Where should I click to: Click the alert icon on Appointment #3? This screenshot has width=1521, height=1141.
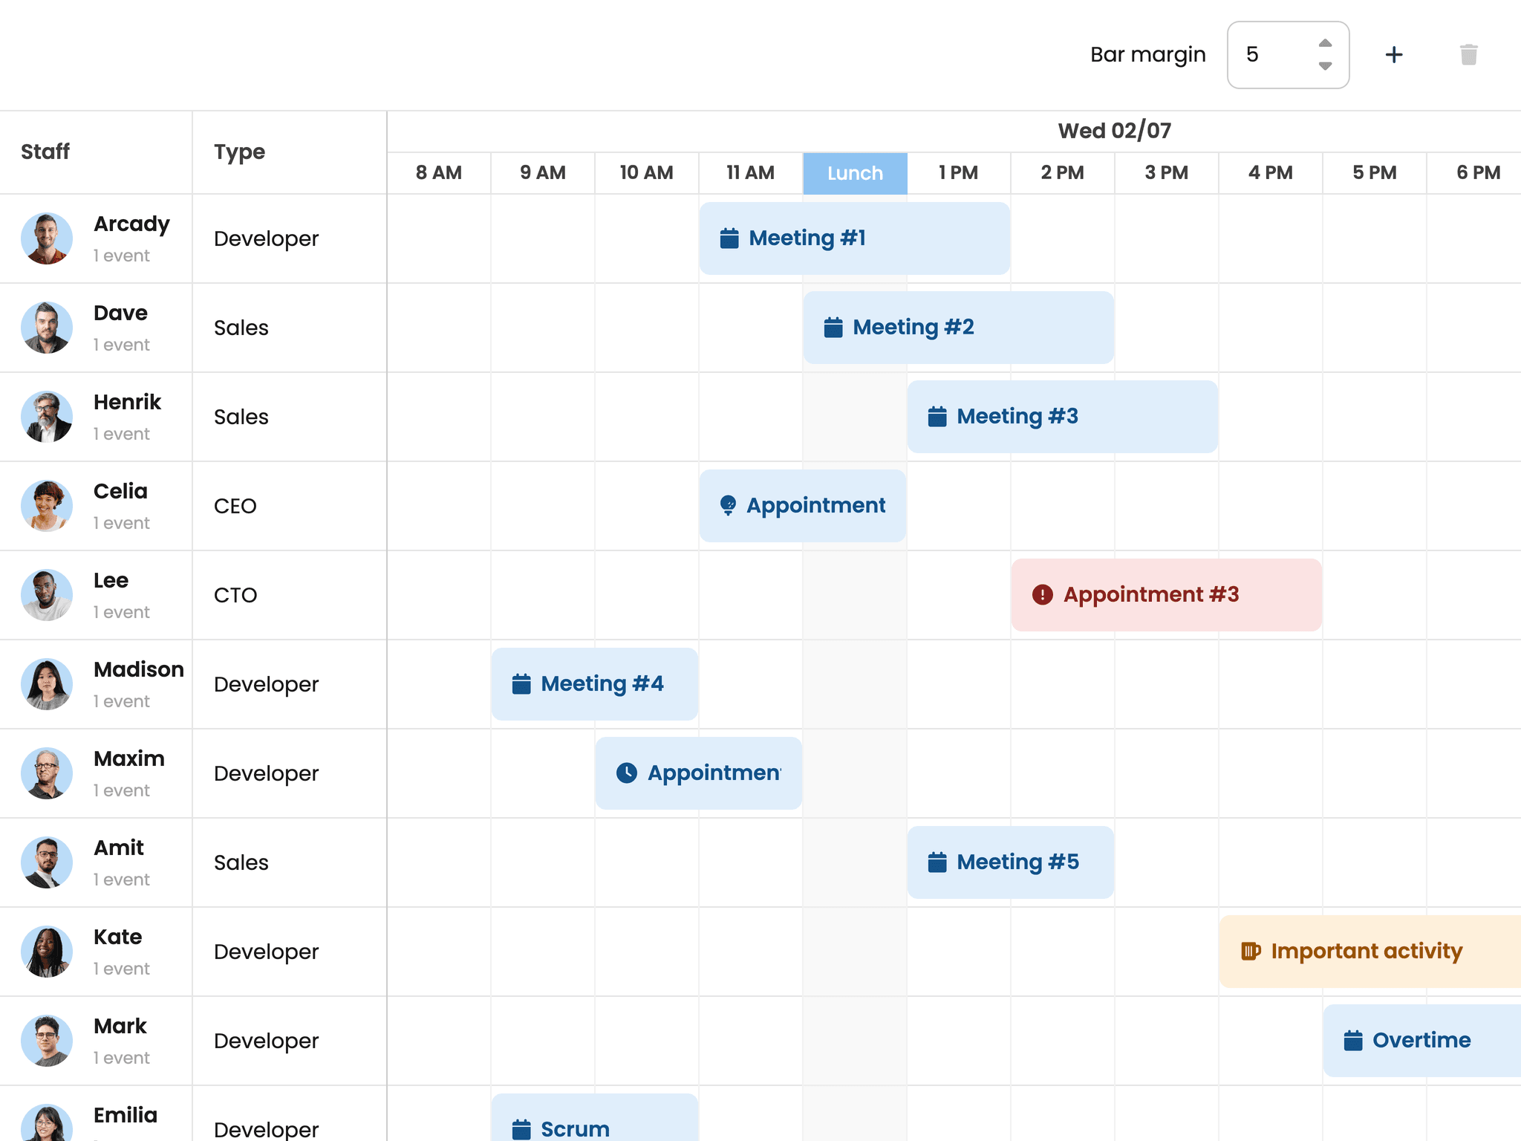1043,594
